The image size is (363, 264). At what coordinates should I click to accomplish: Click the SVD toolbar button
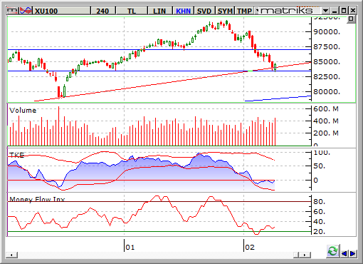click(x=204, y=11)
